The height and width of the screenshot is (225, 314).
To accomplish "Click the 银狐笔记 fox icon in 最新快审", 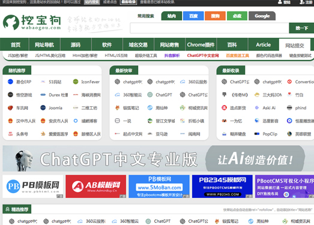I will 117,107.
